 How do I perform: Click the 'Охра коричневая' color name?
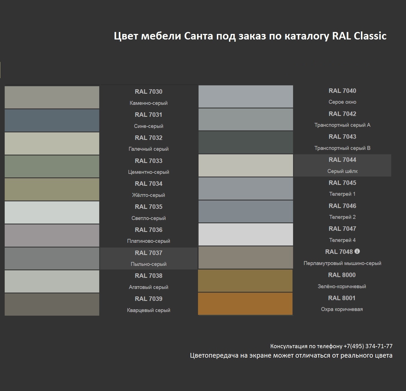coord(342,309)
